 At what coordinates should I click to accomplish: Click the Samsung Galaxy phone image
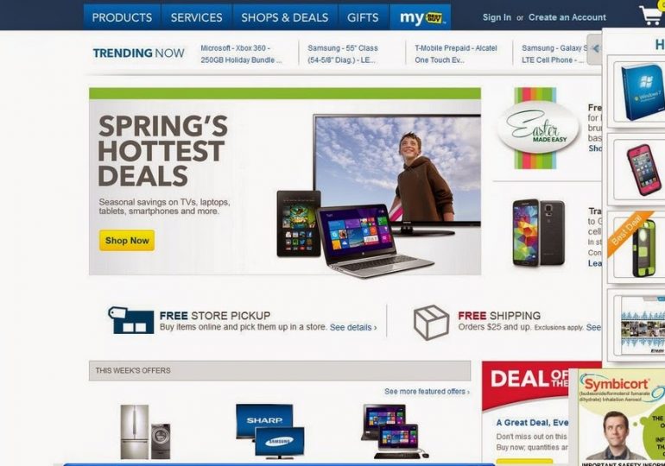click(x=538, y=233)
